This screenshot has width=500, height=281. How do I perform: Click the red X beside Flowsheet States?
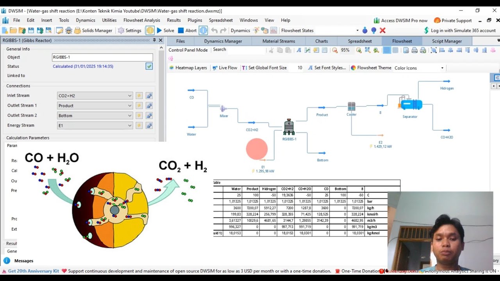pos(382,30)
